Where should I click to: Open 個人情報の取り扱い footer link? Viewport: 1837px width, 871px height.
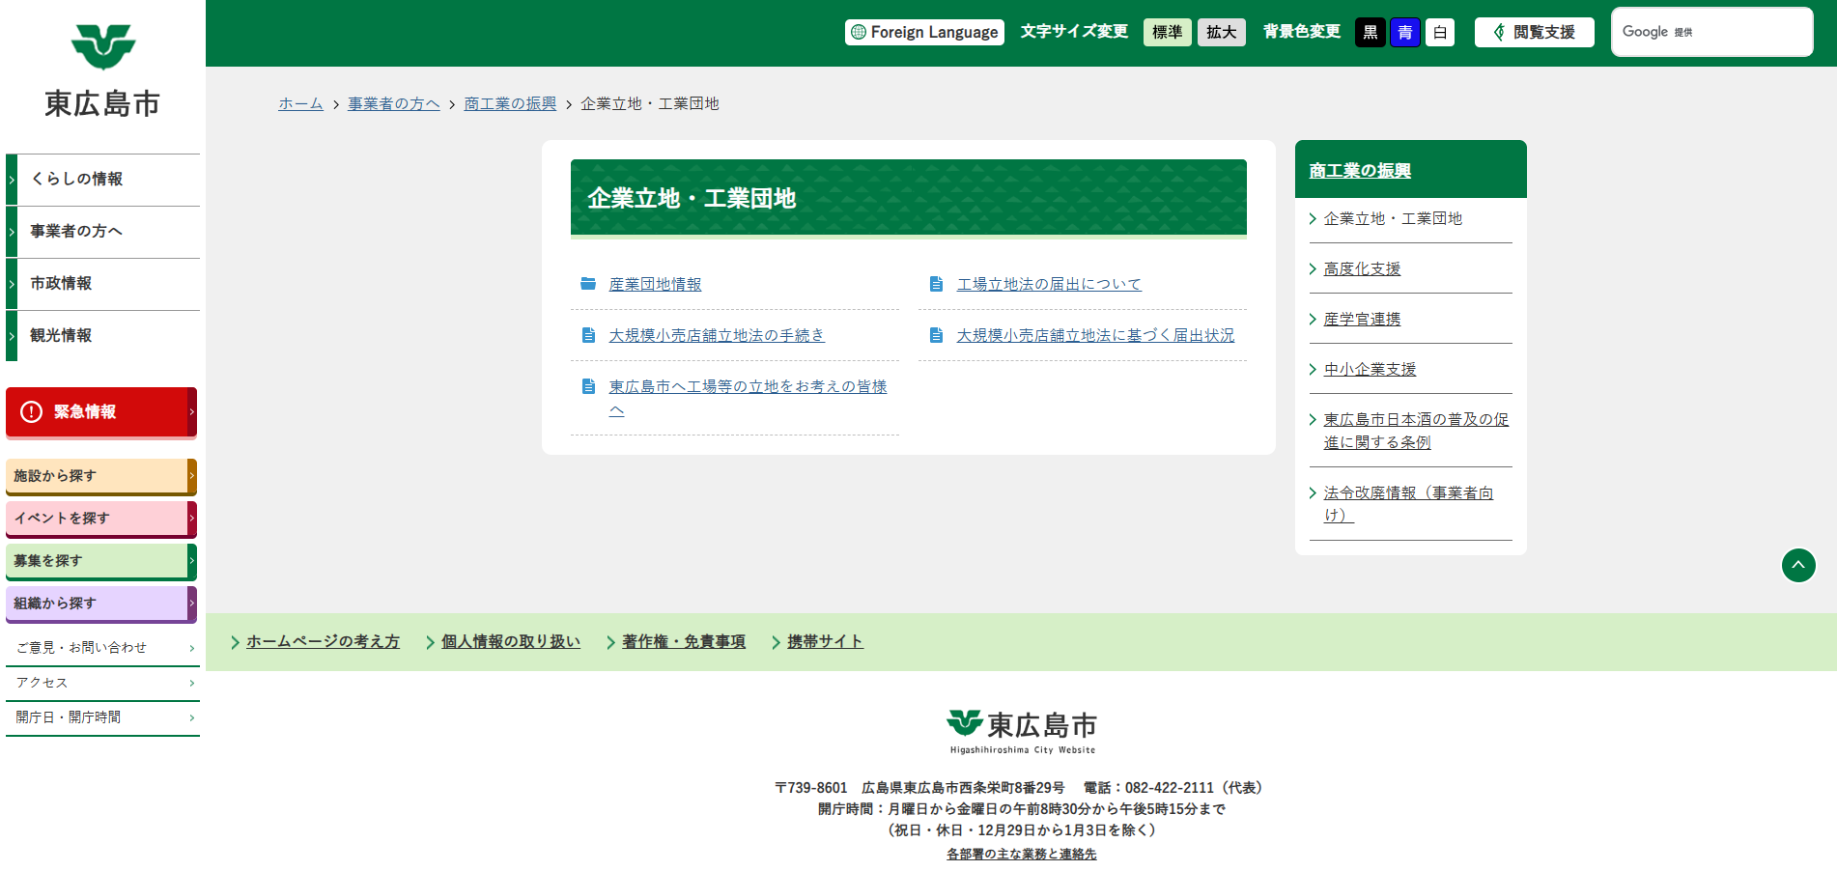coord(511,641)
